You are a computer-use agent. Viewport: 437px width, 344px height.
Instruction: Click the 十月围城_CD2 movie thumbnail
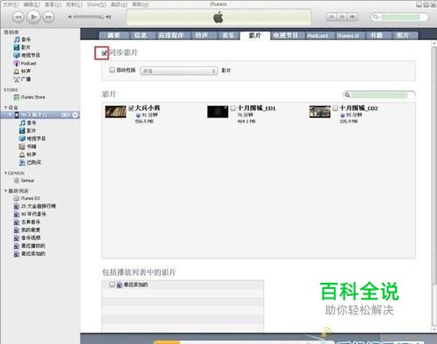tap(320, 112)
